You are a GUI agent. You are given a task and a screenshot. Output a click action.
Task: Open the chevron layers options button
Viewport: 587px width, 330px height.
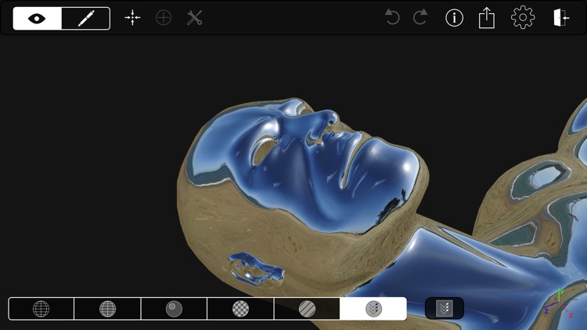(445, 308)
